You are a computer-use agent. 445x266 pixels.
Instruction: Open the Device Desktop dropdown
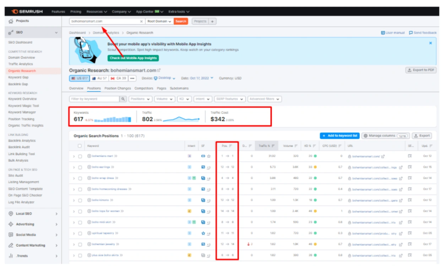pyautogui.click(x=165, y=78)
